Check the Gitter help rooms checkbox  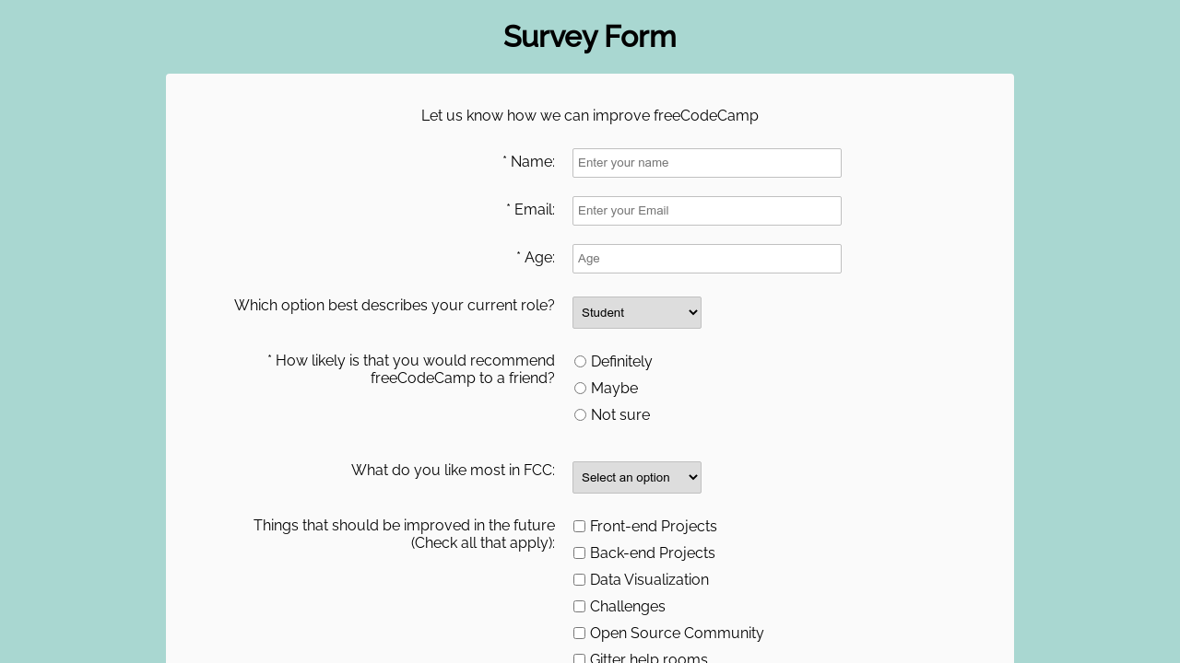pos(579,658)
